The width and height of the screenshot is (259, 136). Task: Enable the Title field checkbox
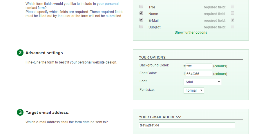click(141, 6)
